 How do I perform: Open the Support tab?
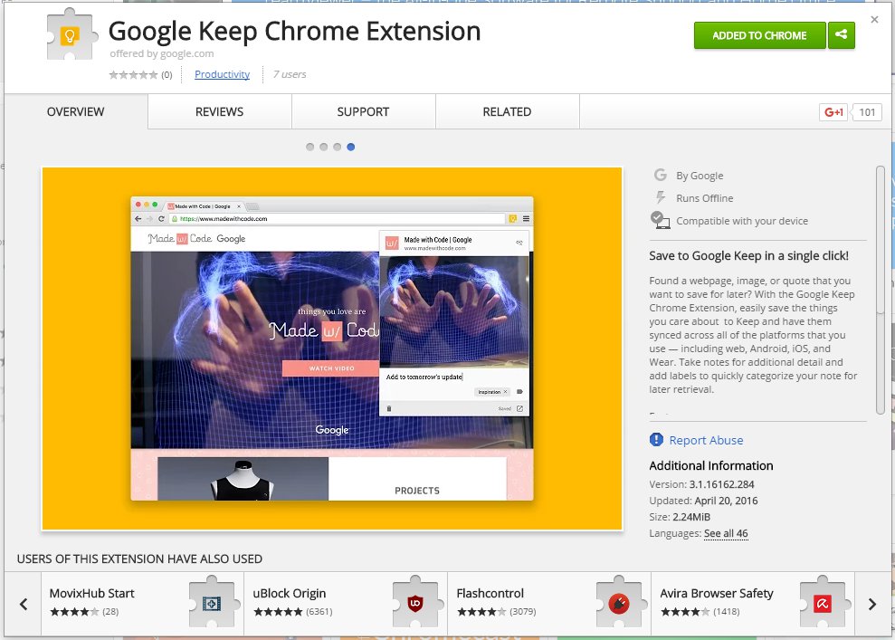coord(363,112)
